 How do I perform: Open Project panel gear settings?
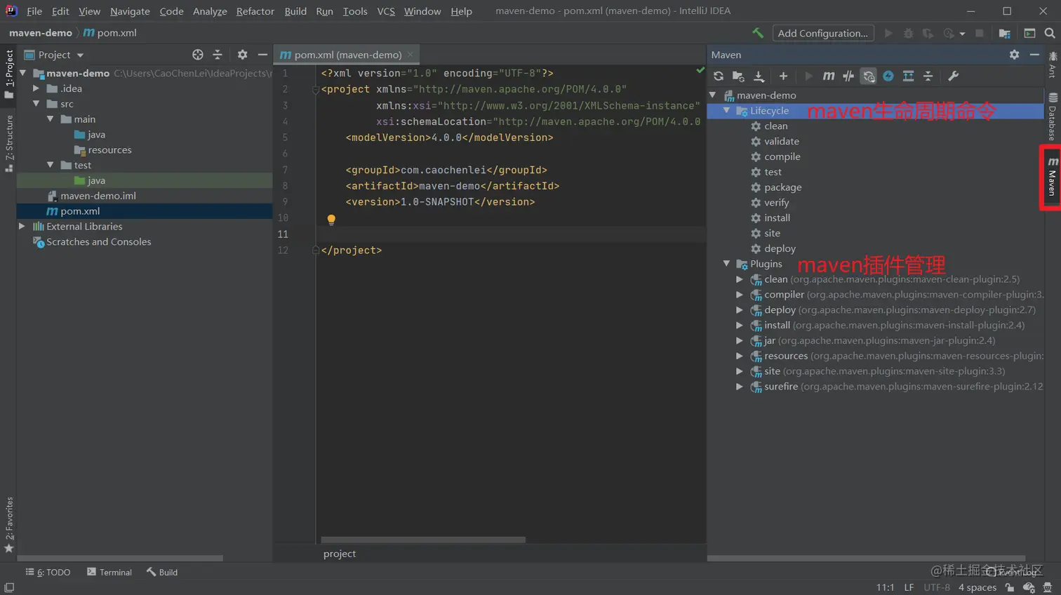242,55
